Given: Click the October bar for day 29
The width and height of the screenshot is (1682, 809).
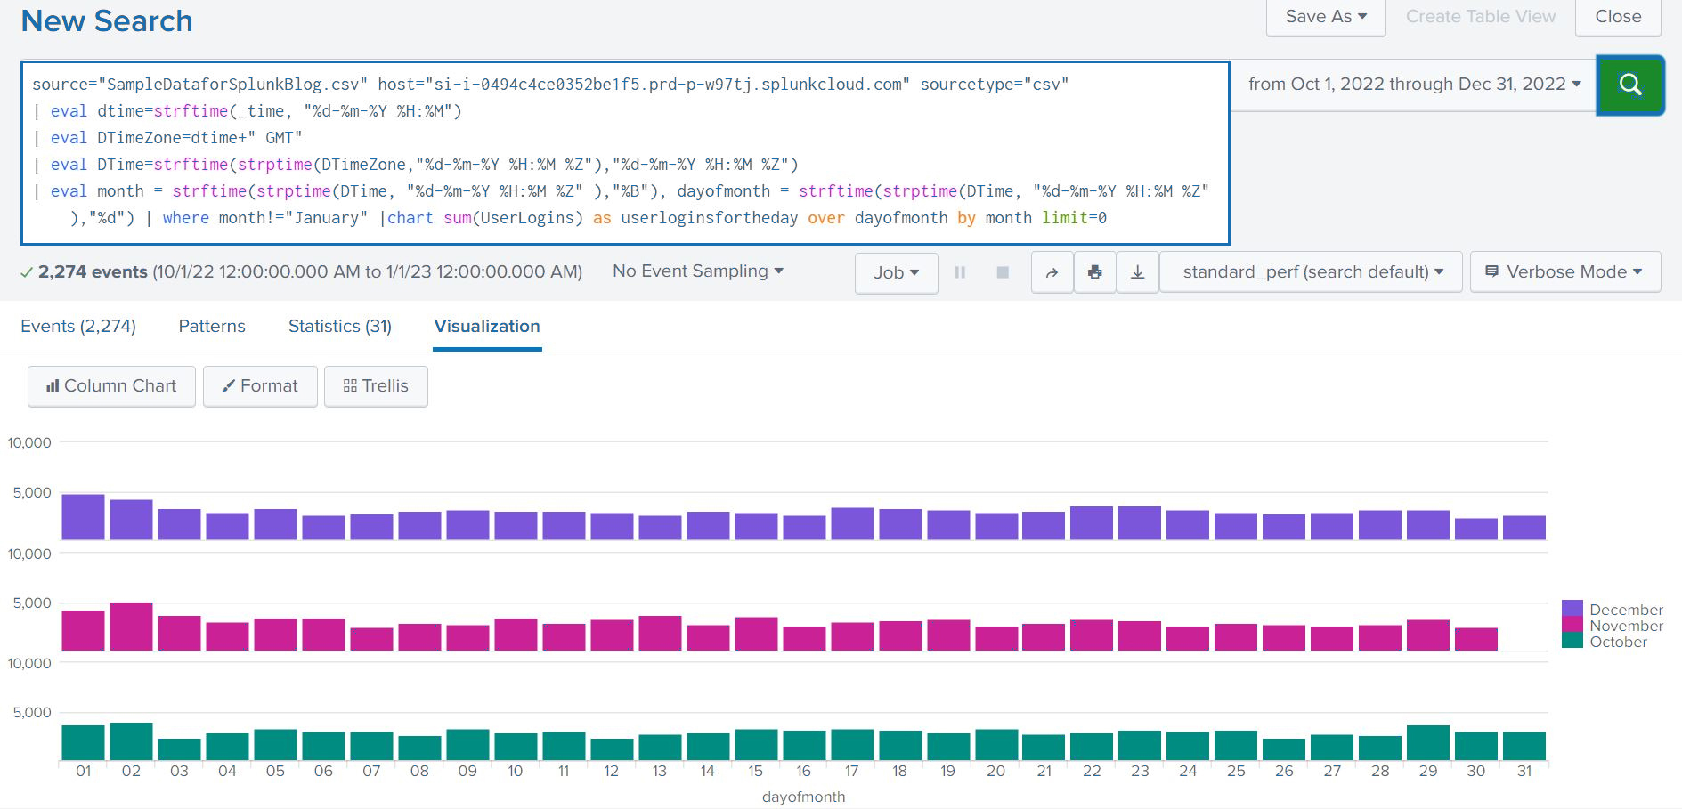Looking at the screenshot, I should 1428,742.
